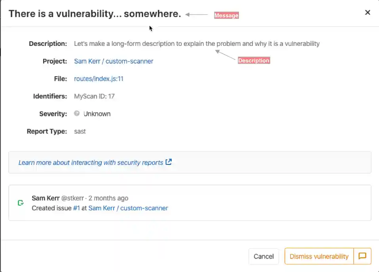This screenshot has width=379, height=272.
Task: Select the Message annotation badge
Action: (226, 15)
